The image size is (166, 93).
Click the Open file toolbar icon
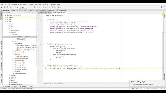2,7
